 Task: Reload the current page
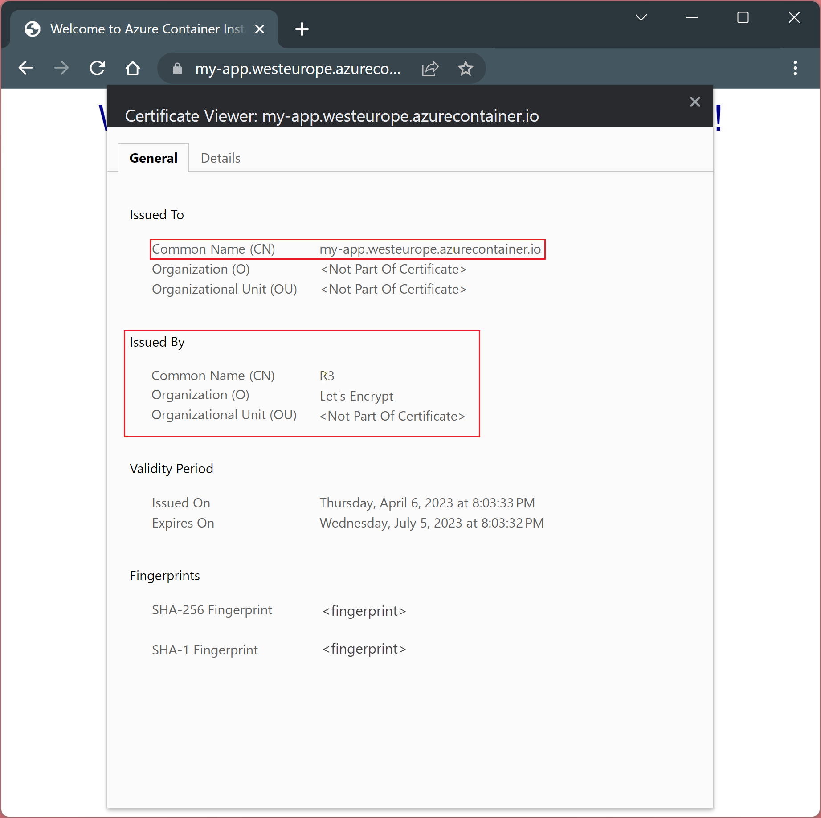point(97,68)
